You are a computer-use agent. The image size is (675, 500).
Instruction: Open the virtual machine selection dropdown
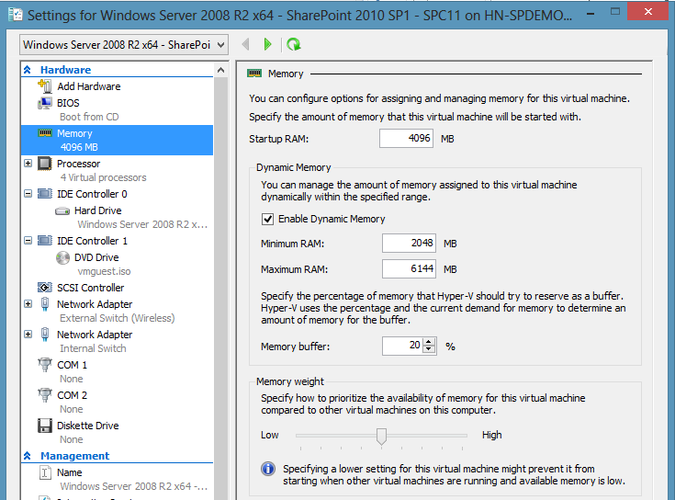coord(124,45)
